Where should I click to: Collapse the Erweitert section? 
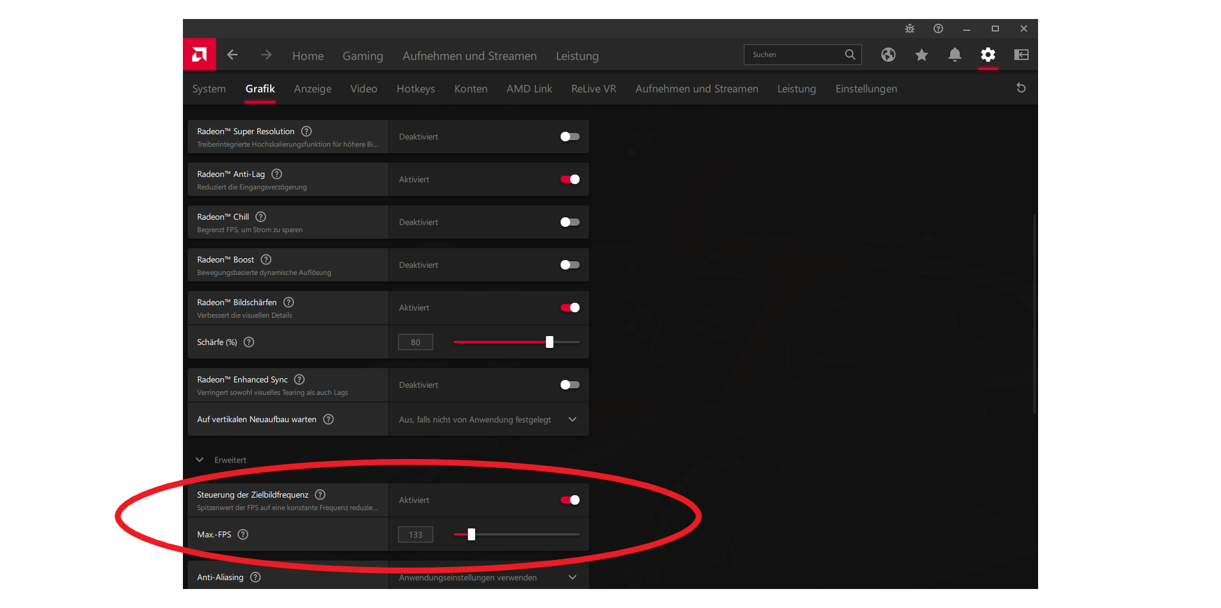coord(200,460)
